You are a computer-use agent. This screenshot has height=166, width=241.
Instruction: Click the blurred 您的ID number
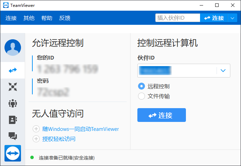coord(67,69)
